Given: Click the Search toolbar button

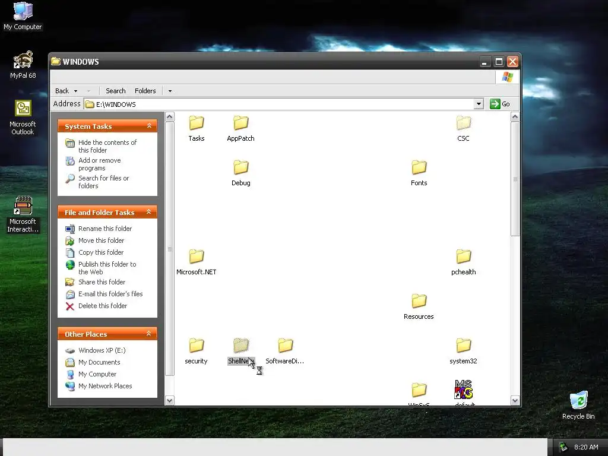Looking at the screenshot, I should click(x=116, y=91).
